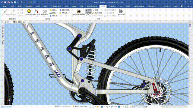
Task: Expand the quick access toolbar customize arrow
Action: coord(37,2)
